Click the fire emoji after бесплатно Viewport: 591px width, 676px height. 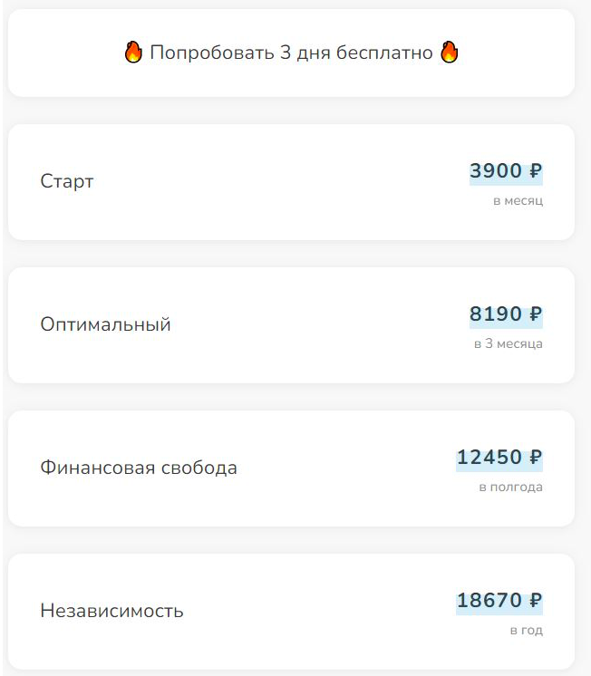(449, 53)
